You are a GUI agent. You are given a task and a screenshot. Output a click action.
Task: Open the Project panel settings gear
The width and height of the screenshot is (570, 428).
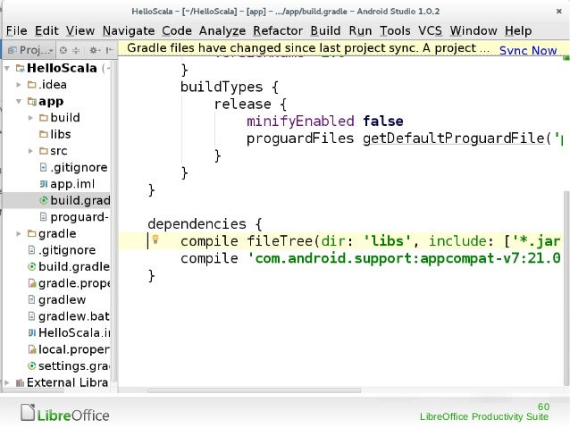(x=94, y=50)
